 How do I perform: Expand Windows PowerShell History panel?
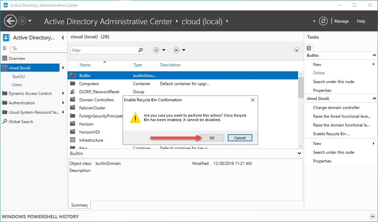click(x=372, y=217)
